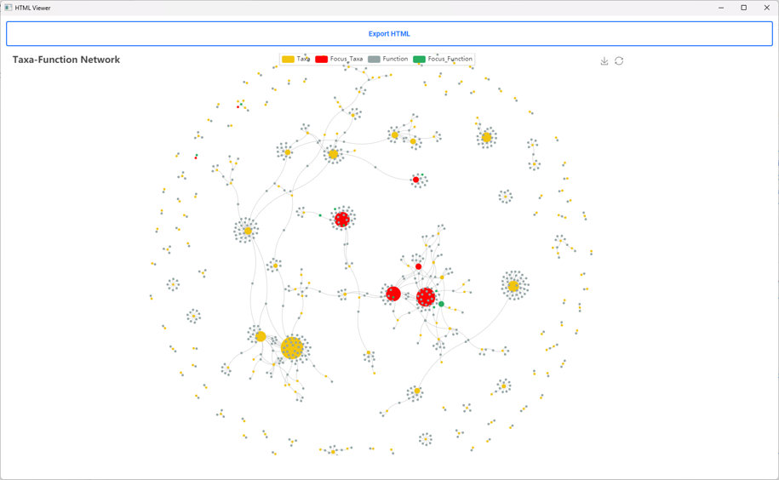The image size is (779, 480).
Task: Click the Export HTML button
Action: [389, 34]
